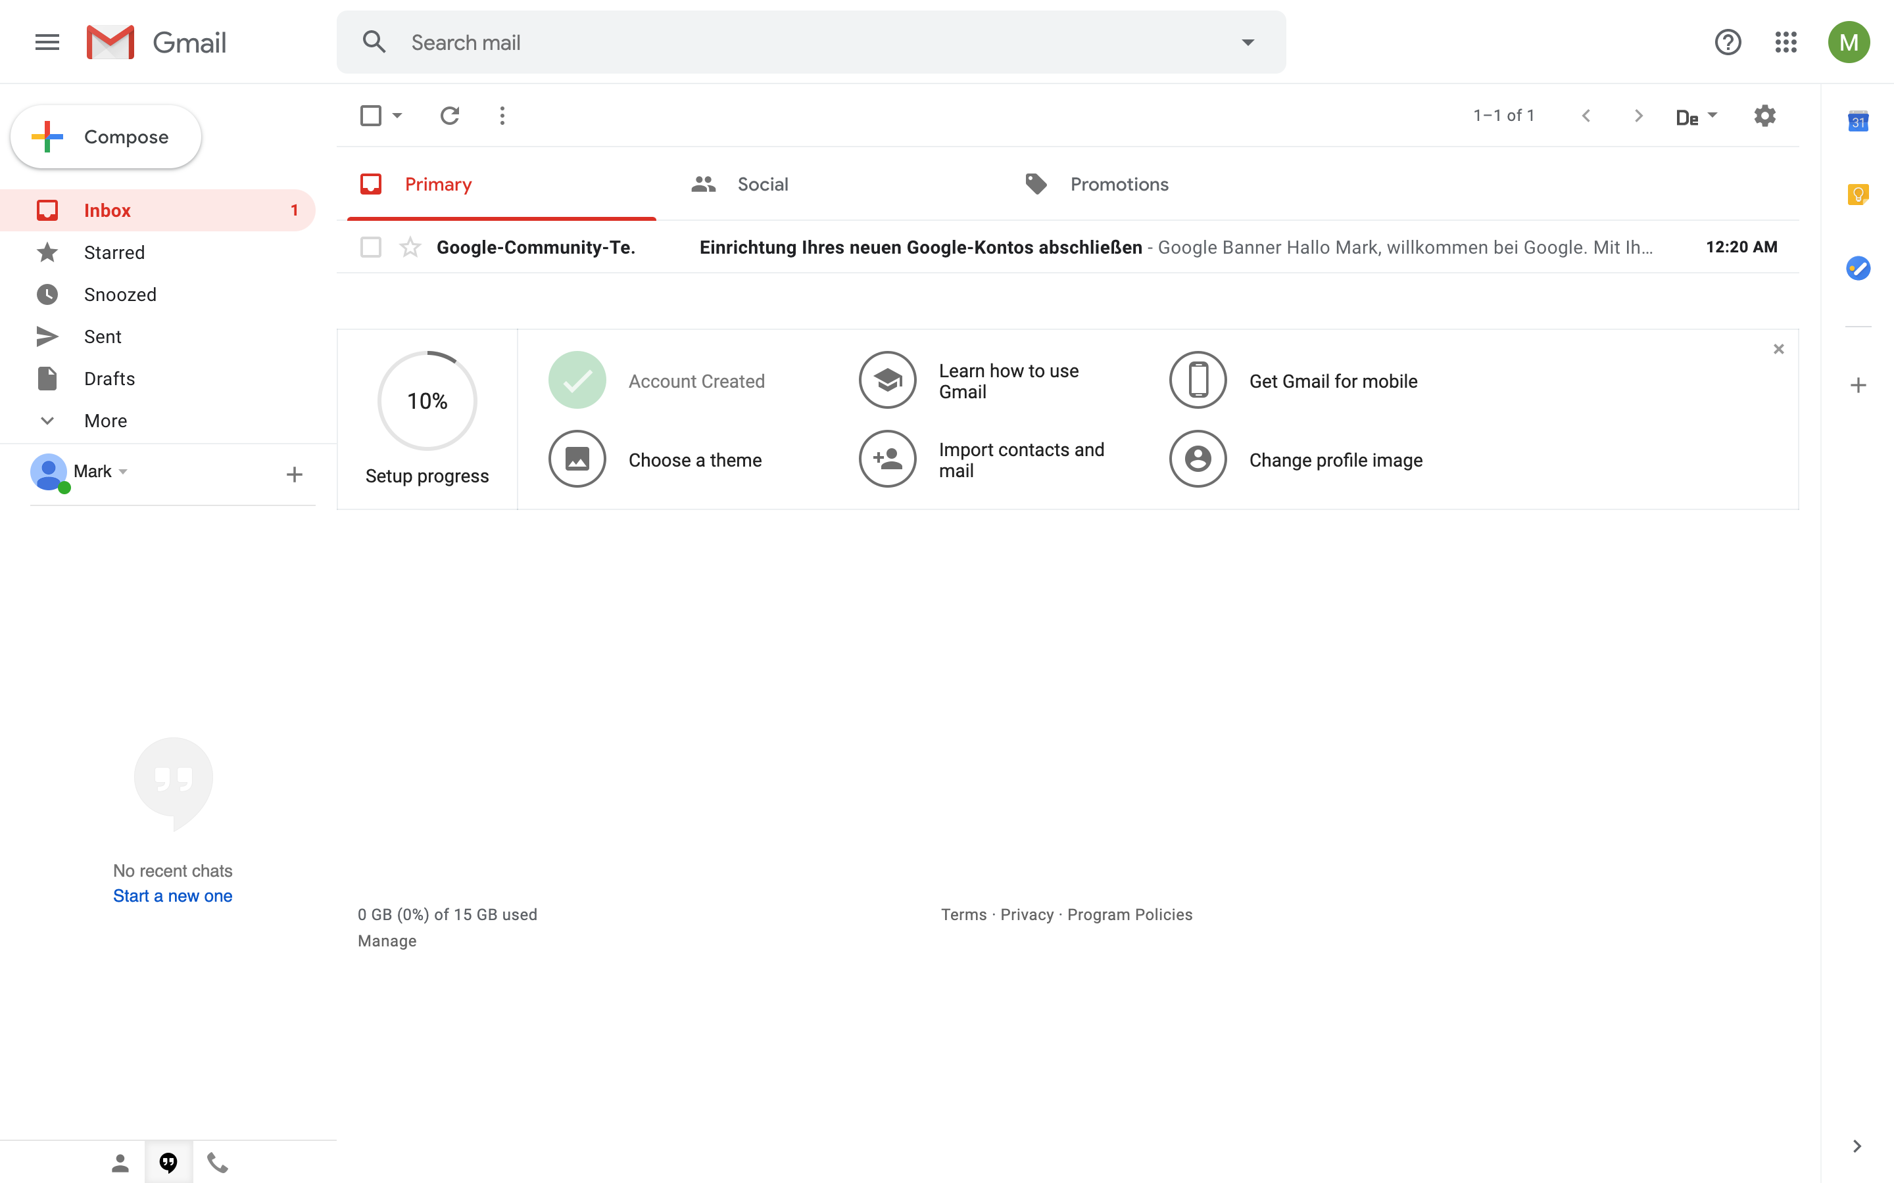Open search options dropdown arrow
This screenshot has height=1183, width=1894.
coord(1248,42)
